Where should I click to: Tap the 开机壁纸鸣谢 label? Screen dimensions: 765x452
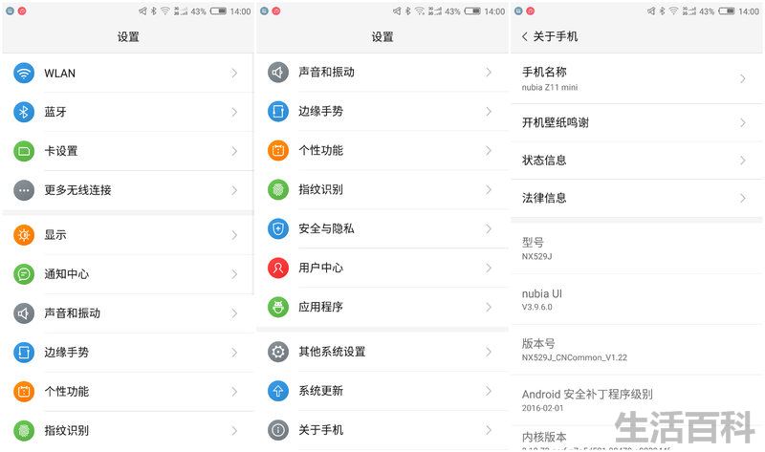coord(556,122)
